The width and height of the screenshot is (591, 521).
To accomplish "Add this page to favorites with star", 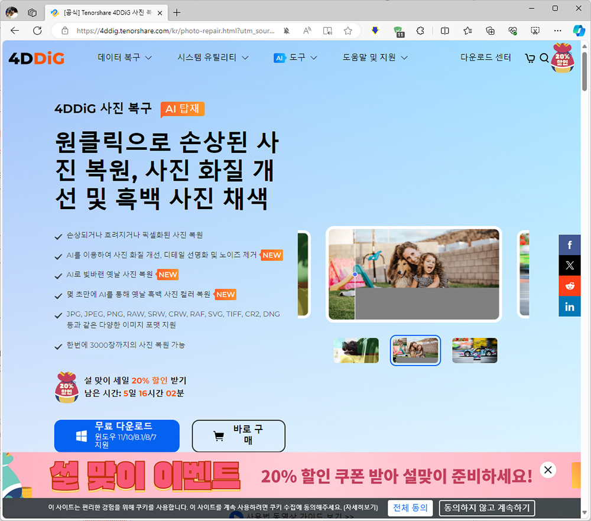I will [348, 31].
